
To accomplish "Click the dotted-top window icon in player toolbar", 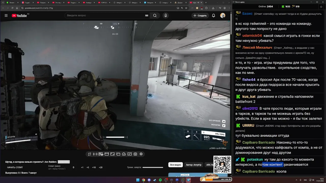I will pos(118,154).
